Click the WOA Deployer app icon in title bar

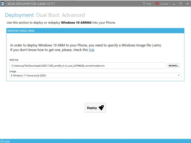pos(3,4)
